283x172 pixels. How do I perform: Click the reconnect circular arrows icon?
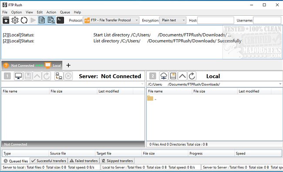pyautogui.click(x=24, y=20)
